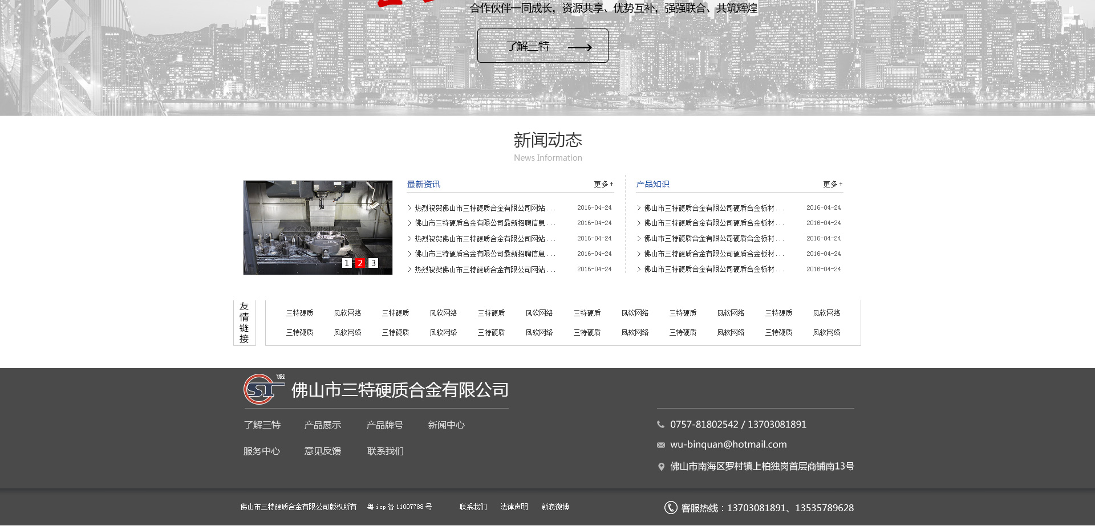Open the 新浪微博 link
Image resolution: width=1095 pixels, height=526 pixels.
tap(555, 507)
